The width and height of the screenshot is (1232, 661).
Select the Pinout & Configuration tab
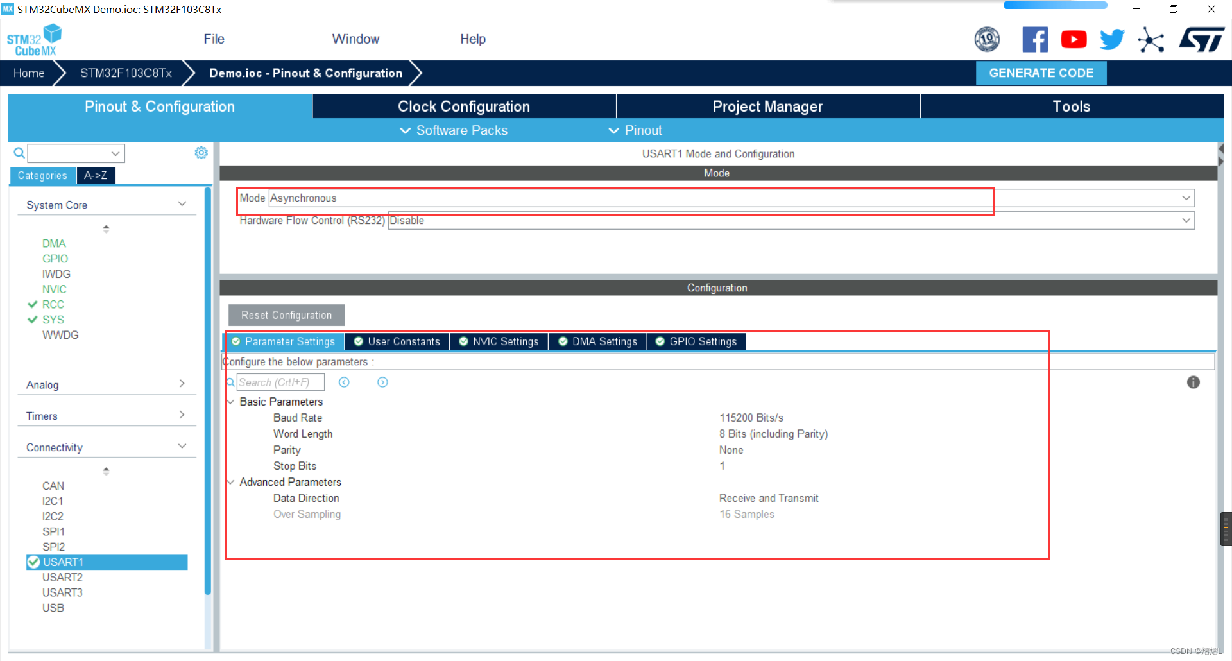pos(160,107)
